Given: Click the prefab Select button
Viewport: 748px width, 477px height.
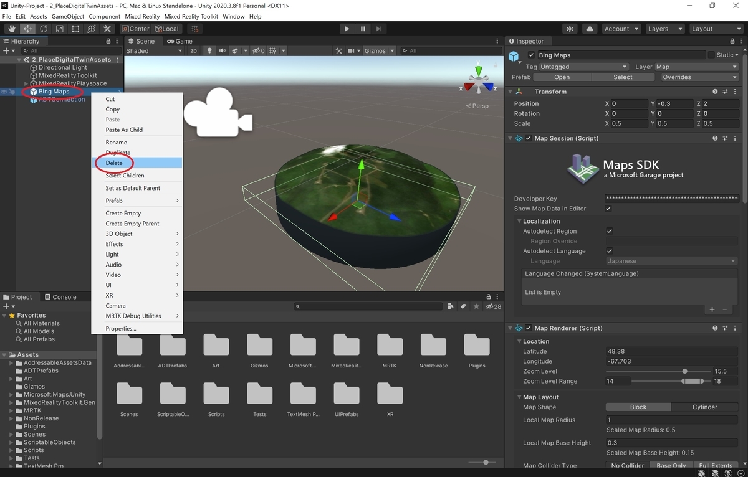Looking at the screenshot, I should coord(623,77).
